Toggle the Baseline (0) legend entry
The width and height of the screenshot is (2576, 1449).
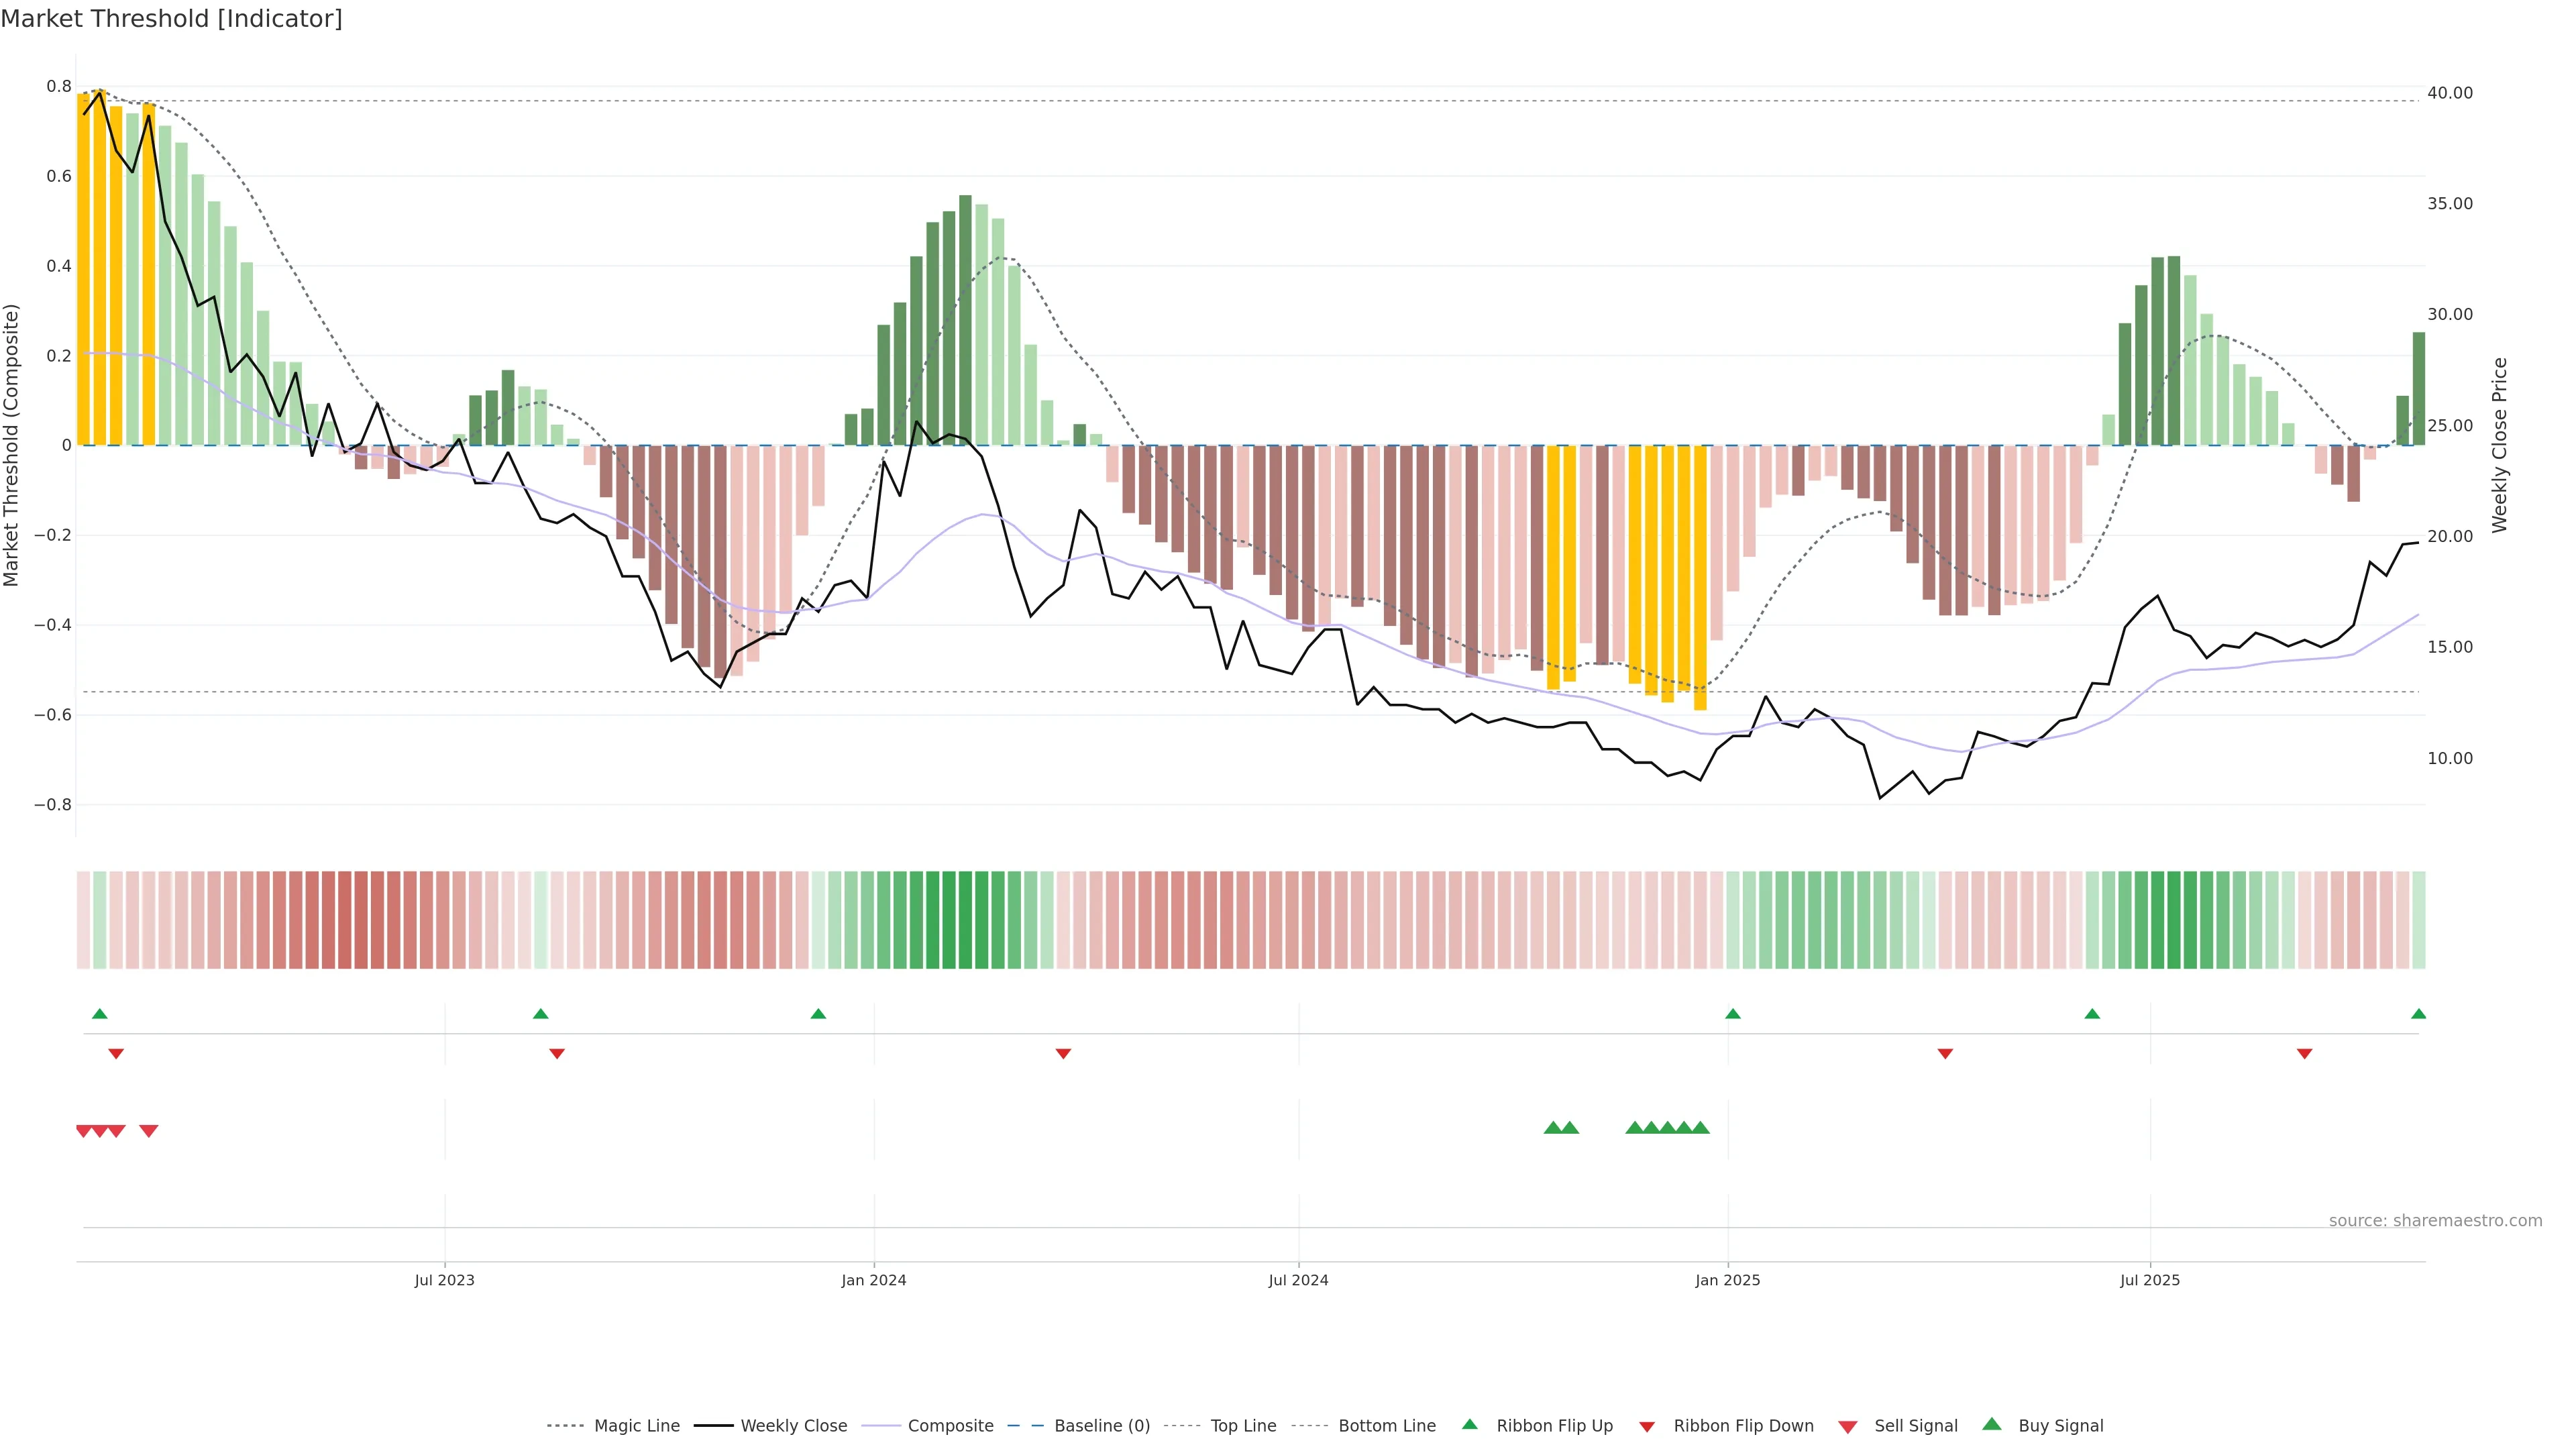[x=1101, y=1426]
